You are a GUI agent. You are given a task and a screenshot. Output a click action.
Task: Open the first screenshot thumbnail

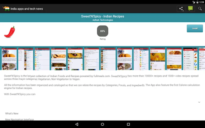click(x=9, y=59)
